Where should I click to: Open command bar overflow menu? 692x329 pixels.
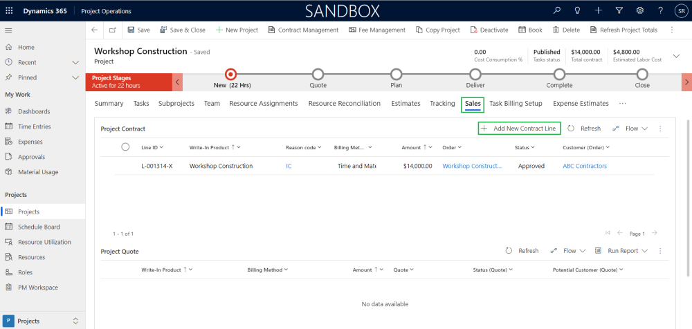[x=672, y=30]
